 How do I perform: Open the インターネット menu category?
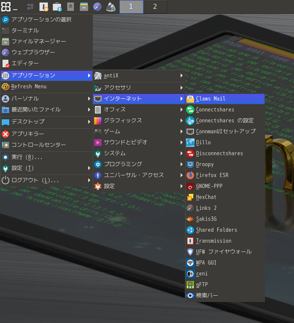coord(139,99)
